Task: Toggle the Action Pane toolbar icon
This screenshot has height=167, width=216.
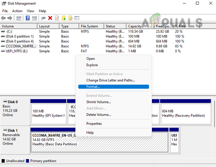Action: 35,18
